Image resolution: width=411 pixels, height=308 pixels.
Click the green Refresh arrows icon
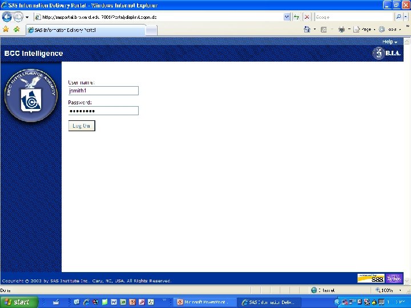tap(296, 17)
